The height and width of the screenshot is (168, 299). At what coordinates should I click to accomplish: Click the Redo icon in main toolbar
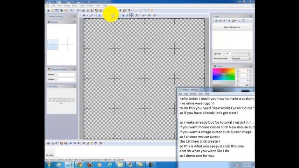78,10
